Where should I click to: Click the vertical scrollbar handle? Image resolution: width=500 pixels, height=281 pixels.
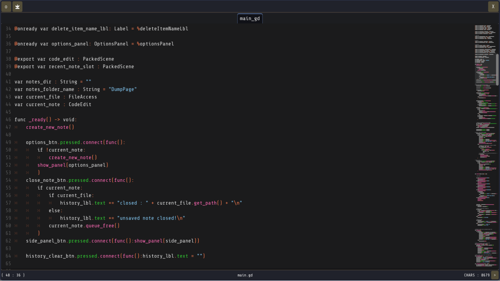click(x=497, y=70)
